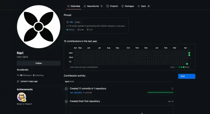The image size is (210, 114).
Task: Click the book icon beside Overview
Action: click(69, 6)
